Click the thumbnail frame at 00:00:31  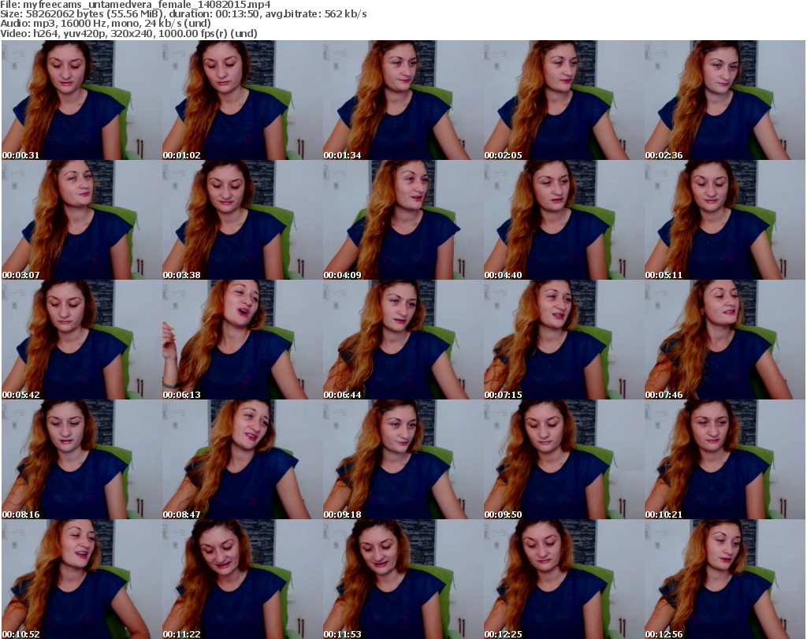(81, 100)
